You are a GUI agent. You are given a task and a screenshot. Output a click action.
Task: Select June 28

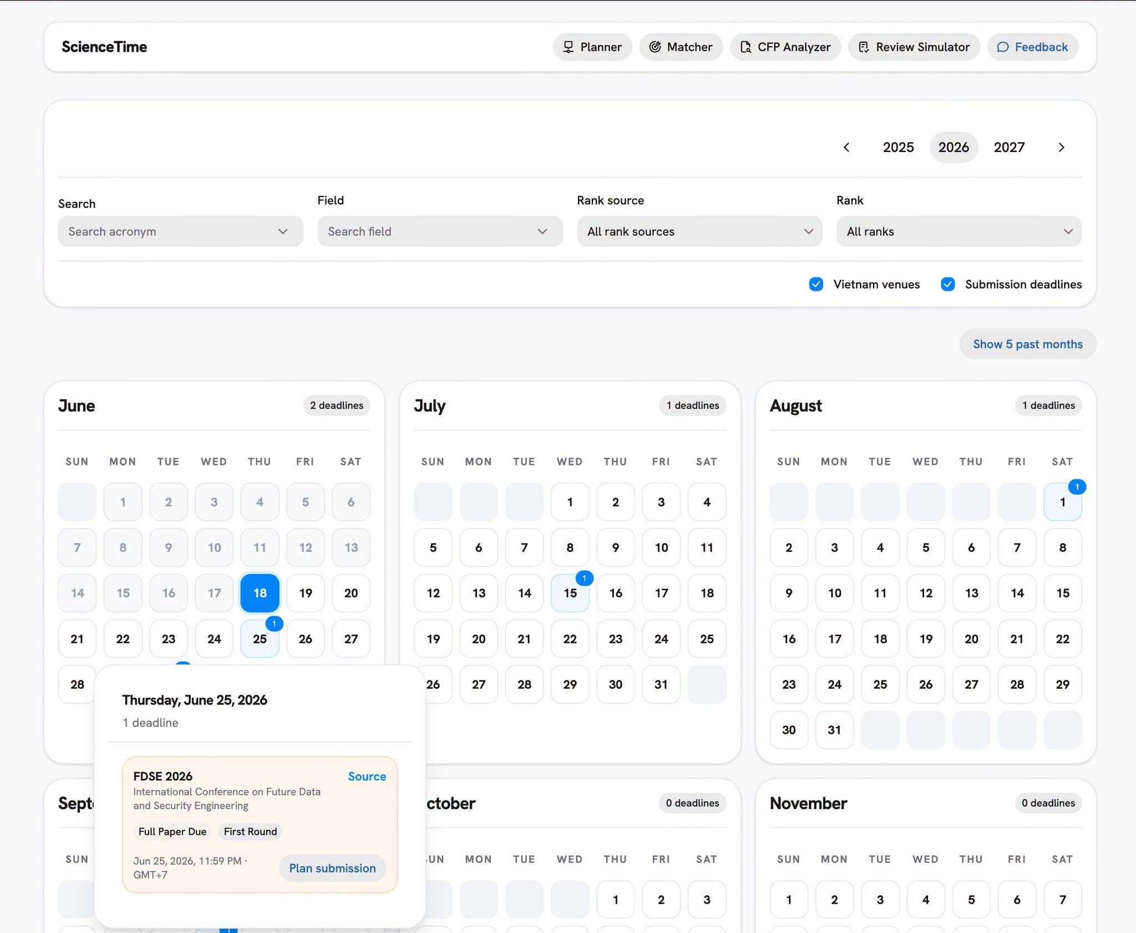click(x=77, y=684)
